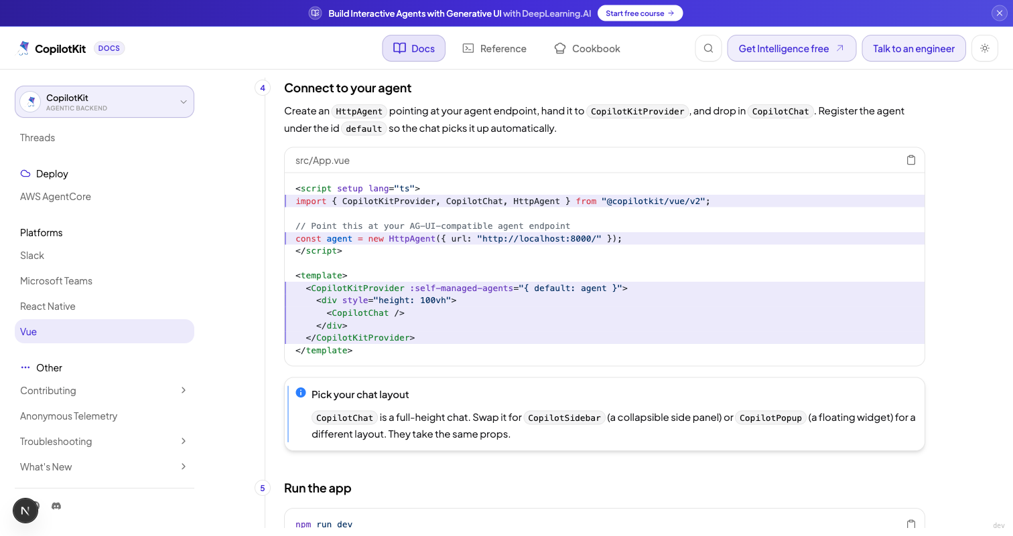
Task: Open the Microsoft Teams platform page
Action: (56, 281)
